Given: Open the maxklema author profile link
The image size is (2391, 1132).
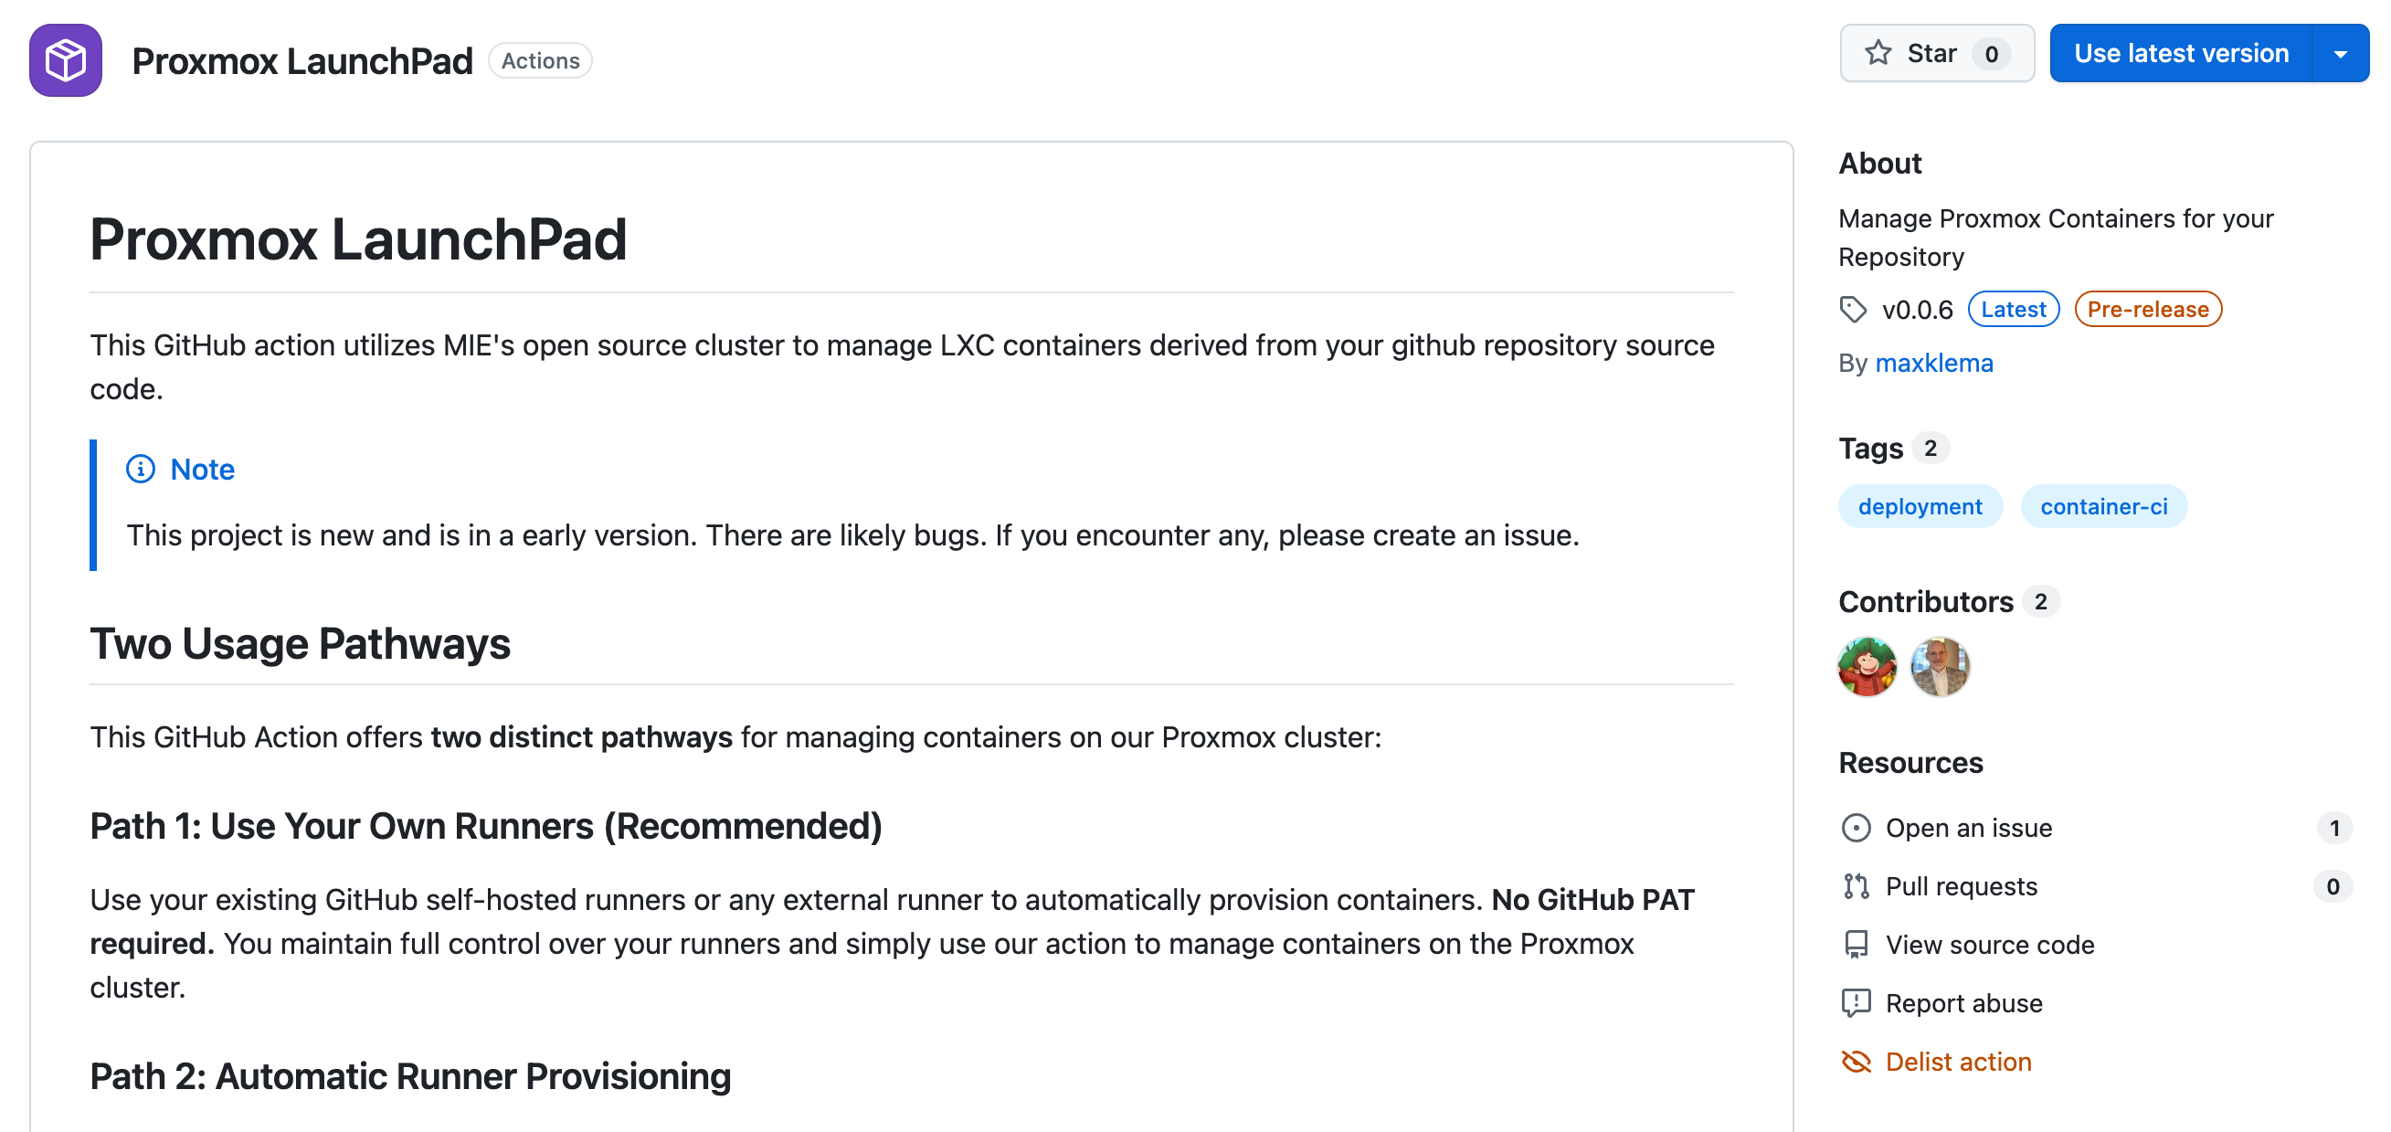Looking at the screenshot, I should pyautogui.click(x=1933, y=363).
